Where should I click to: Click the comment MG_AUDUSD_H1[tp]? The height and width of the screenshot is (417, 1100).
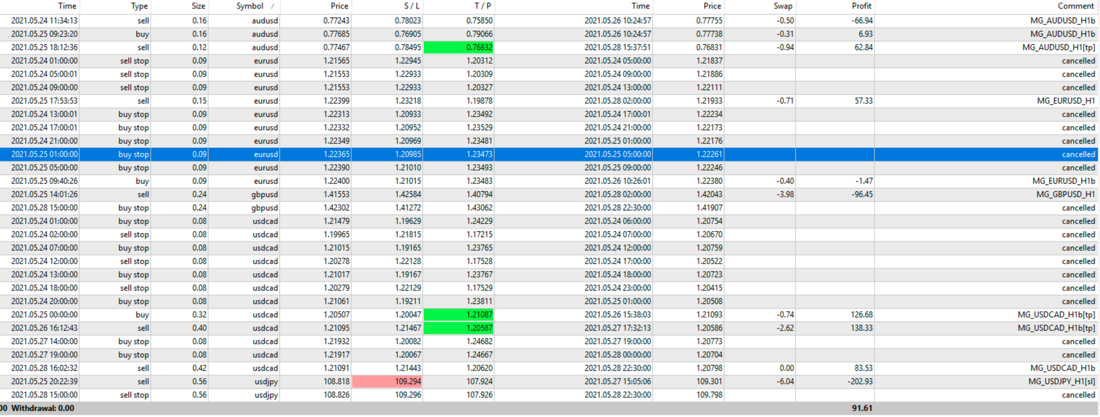(x=1058, y=47)
